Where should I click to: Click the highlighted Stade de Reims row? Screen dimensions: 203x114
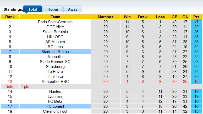pos(55,52)
